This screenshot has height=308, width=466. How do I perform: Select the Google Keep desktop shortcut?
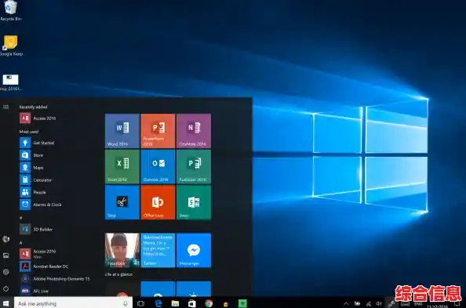pyautogui.click(x=11, y=45)
